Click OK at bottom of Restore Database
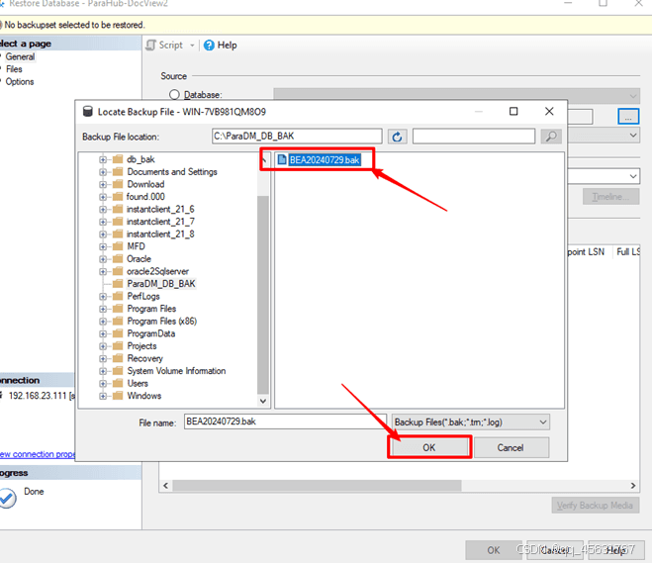Screen dimensions: 652x563 tap(493, 550)
